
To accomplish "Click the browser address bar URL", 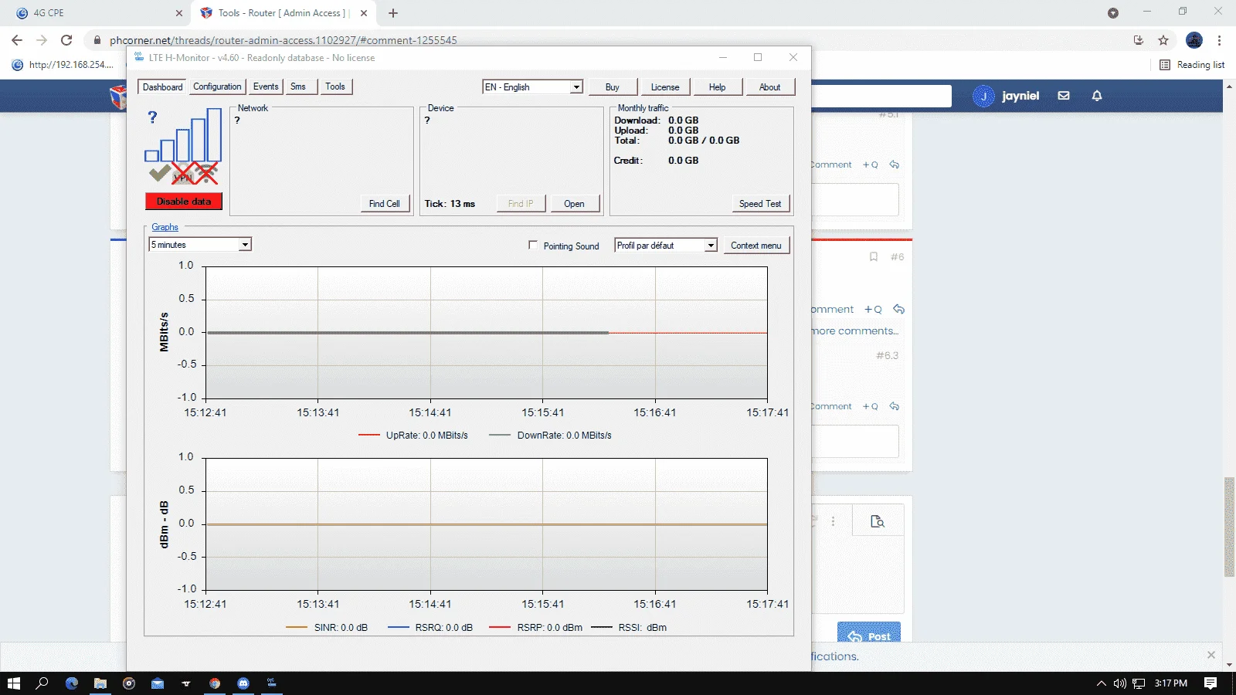I will coord(284,40).
